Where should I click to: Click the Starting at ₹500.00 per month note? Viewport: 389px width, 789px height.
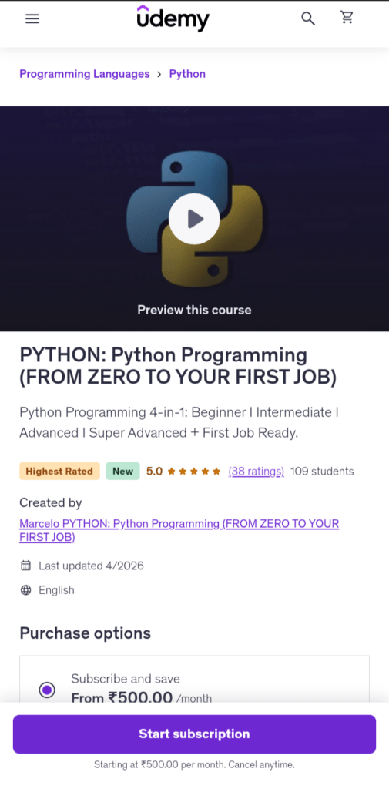194,765
